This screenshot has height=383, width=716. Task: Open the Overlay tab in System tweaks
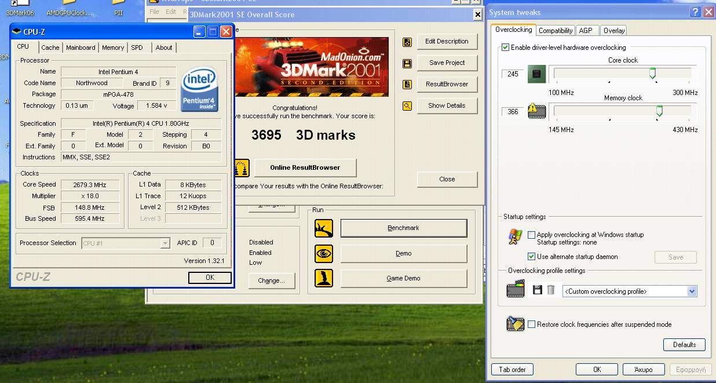coord(613,31)
